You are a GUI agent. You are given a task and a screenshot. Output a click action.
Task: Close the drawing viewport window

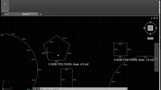(x=157, y=18)
